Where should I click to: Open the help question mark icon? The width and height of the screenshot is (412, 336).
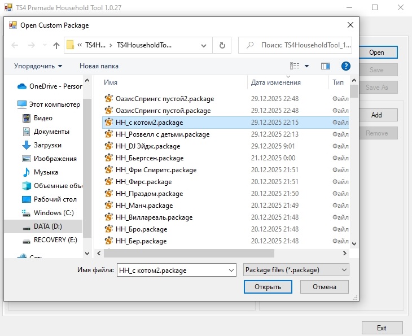[x=346, y=66]
